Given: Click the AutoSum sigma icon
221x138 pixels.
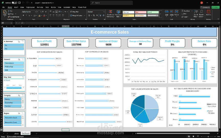Looking at the screenshot, I should point(182,11).
